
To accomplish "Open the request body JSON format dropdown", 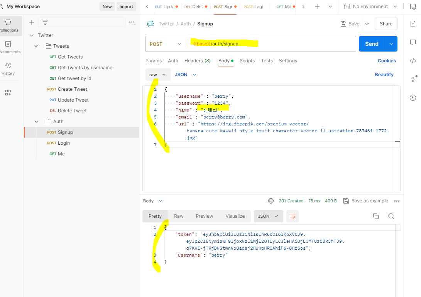I will [x=186, y=75].
